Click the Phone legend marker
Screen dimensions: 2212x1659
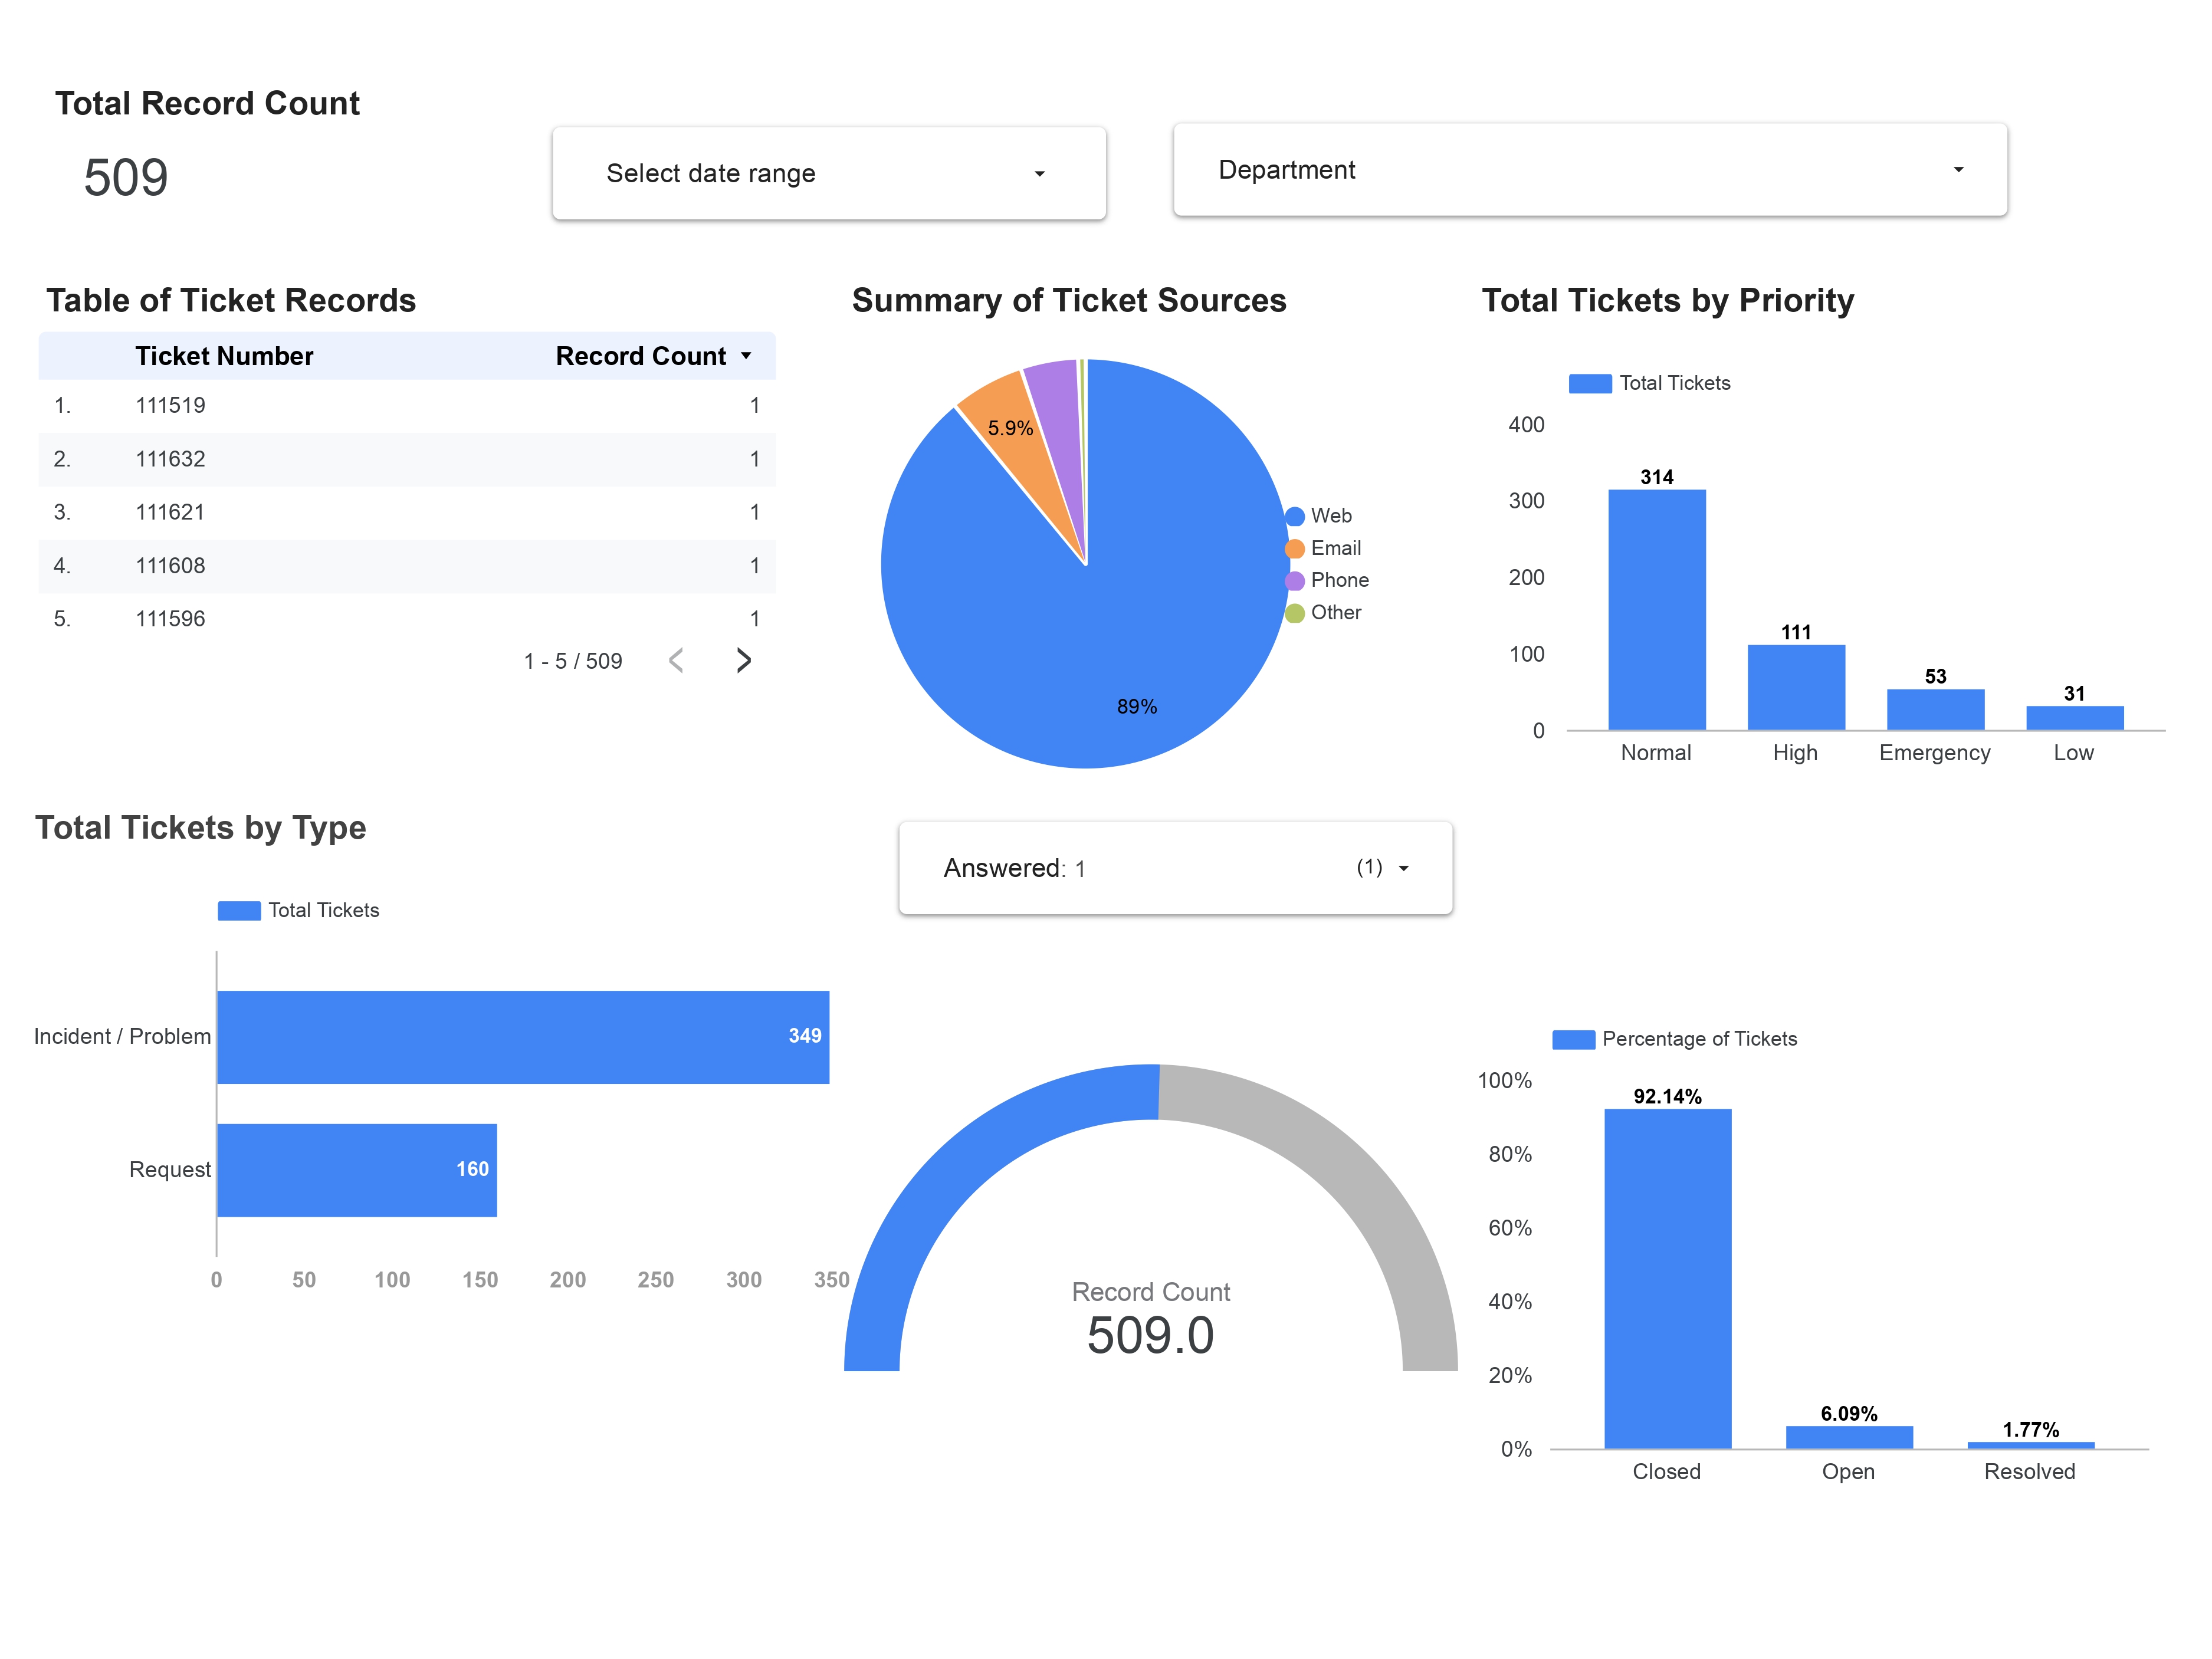click(1294, 580)
